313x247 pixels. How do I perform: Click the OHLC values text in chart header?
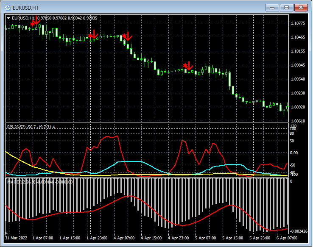click(x=67, y=18)
